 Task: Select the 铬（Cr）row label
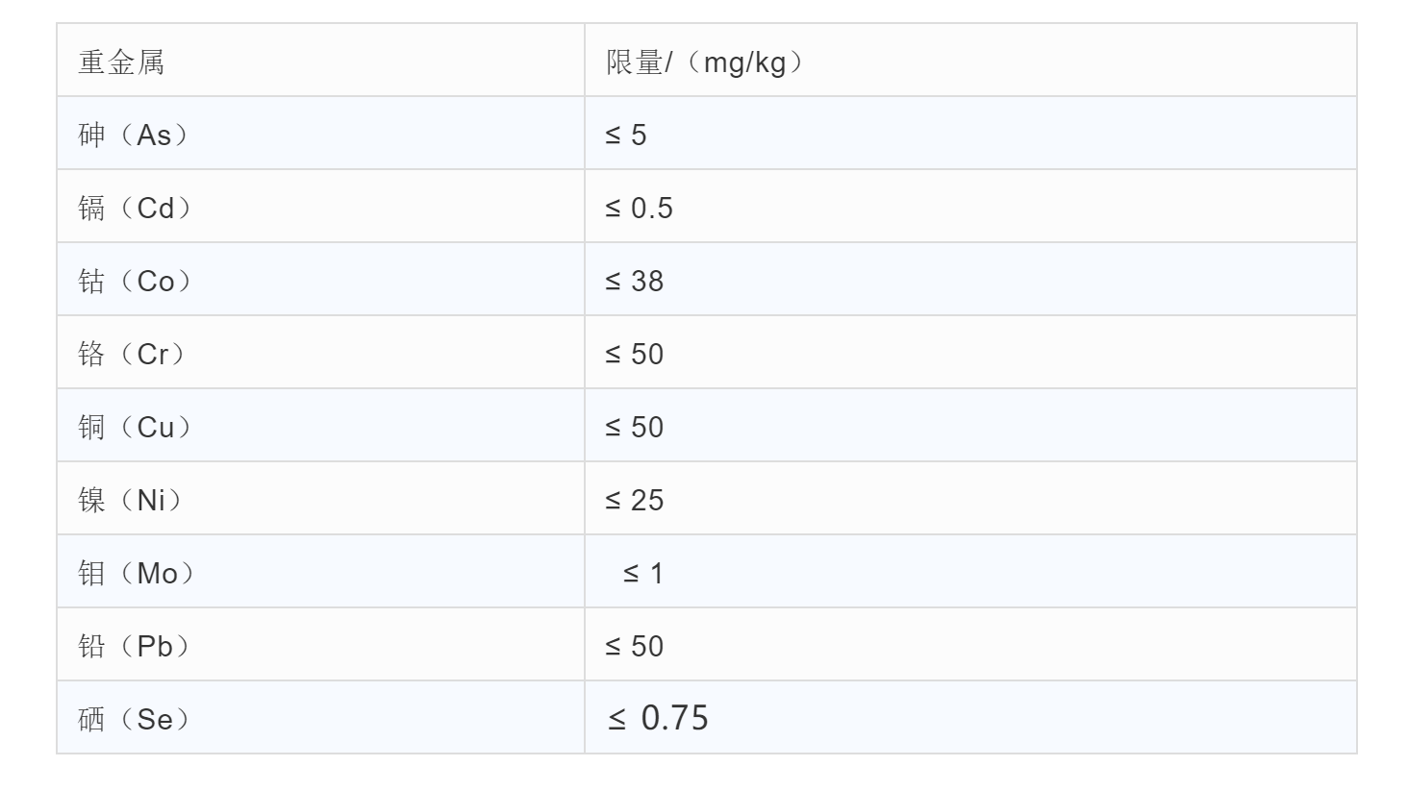(132, 355)
